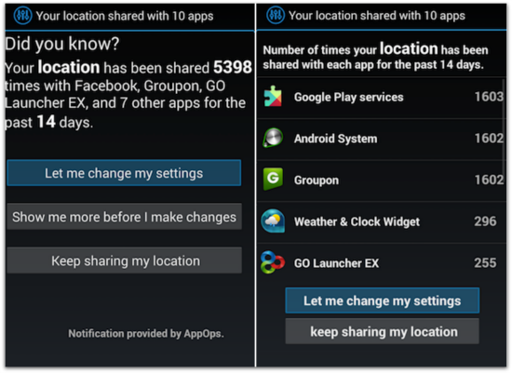Select the Groupon row label
Viewport: 512px width, 373px height.
[317, 180]
